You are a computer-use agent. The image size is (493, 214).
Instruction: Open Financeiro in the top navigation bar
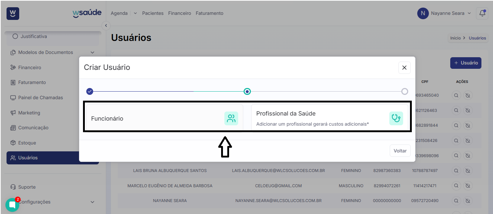coord(179,13)
